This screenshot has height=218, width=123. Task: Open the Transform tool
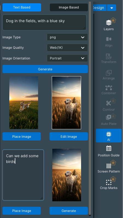click(x=109, y=56)
